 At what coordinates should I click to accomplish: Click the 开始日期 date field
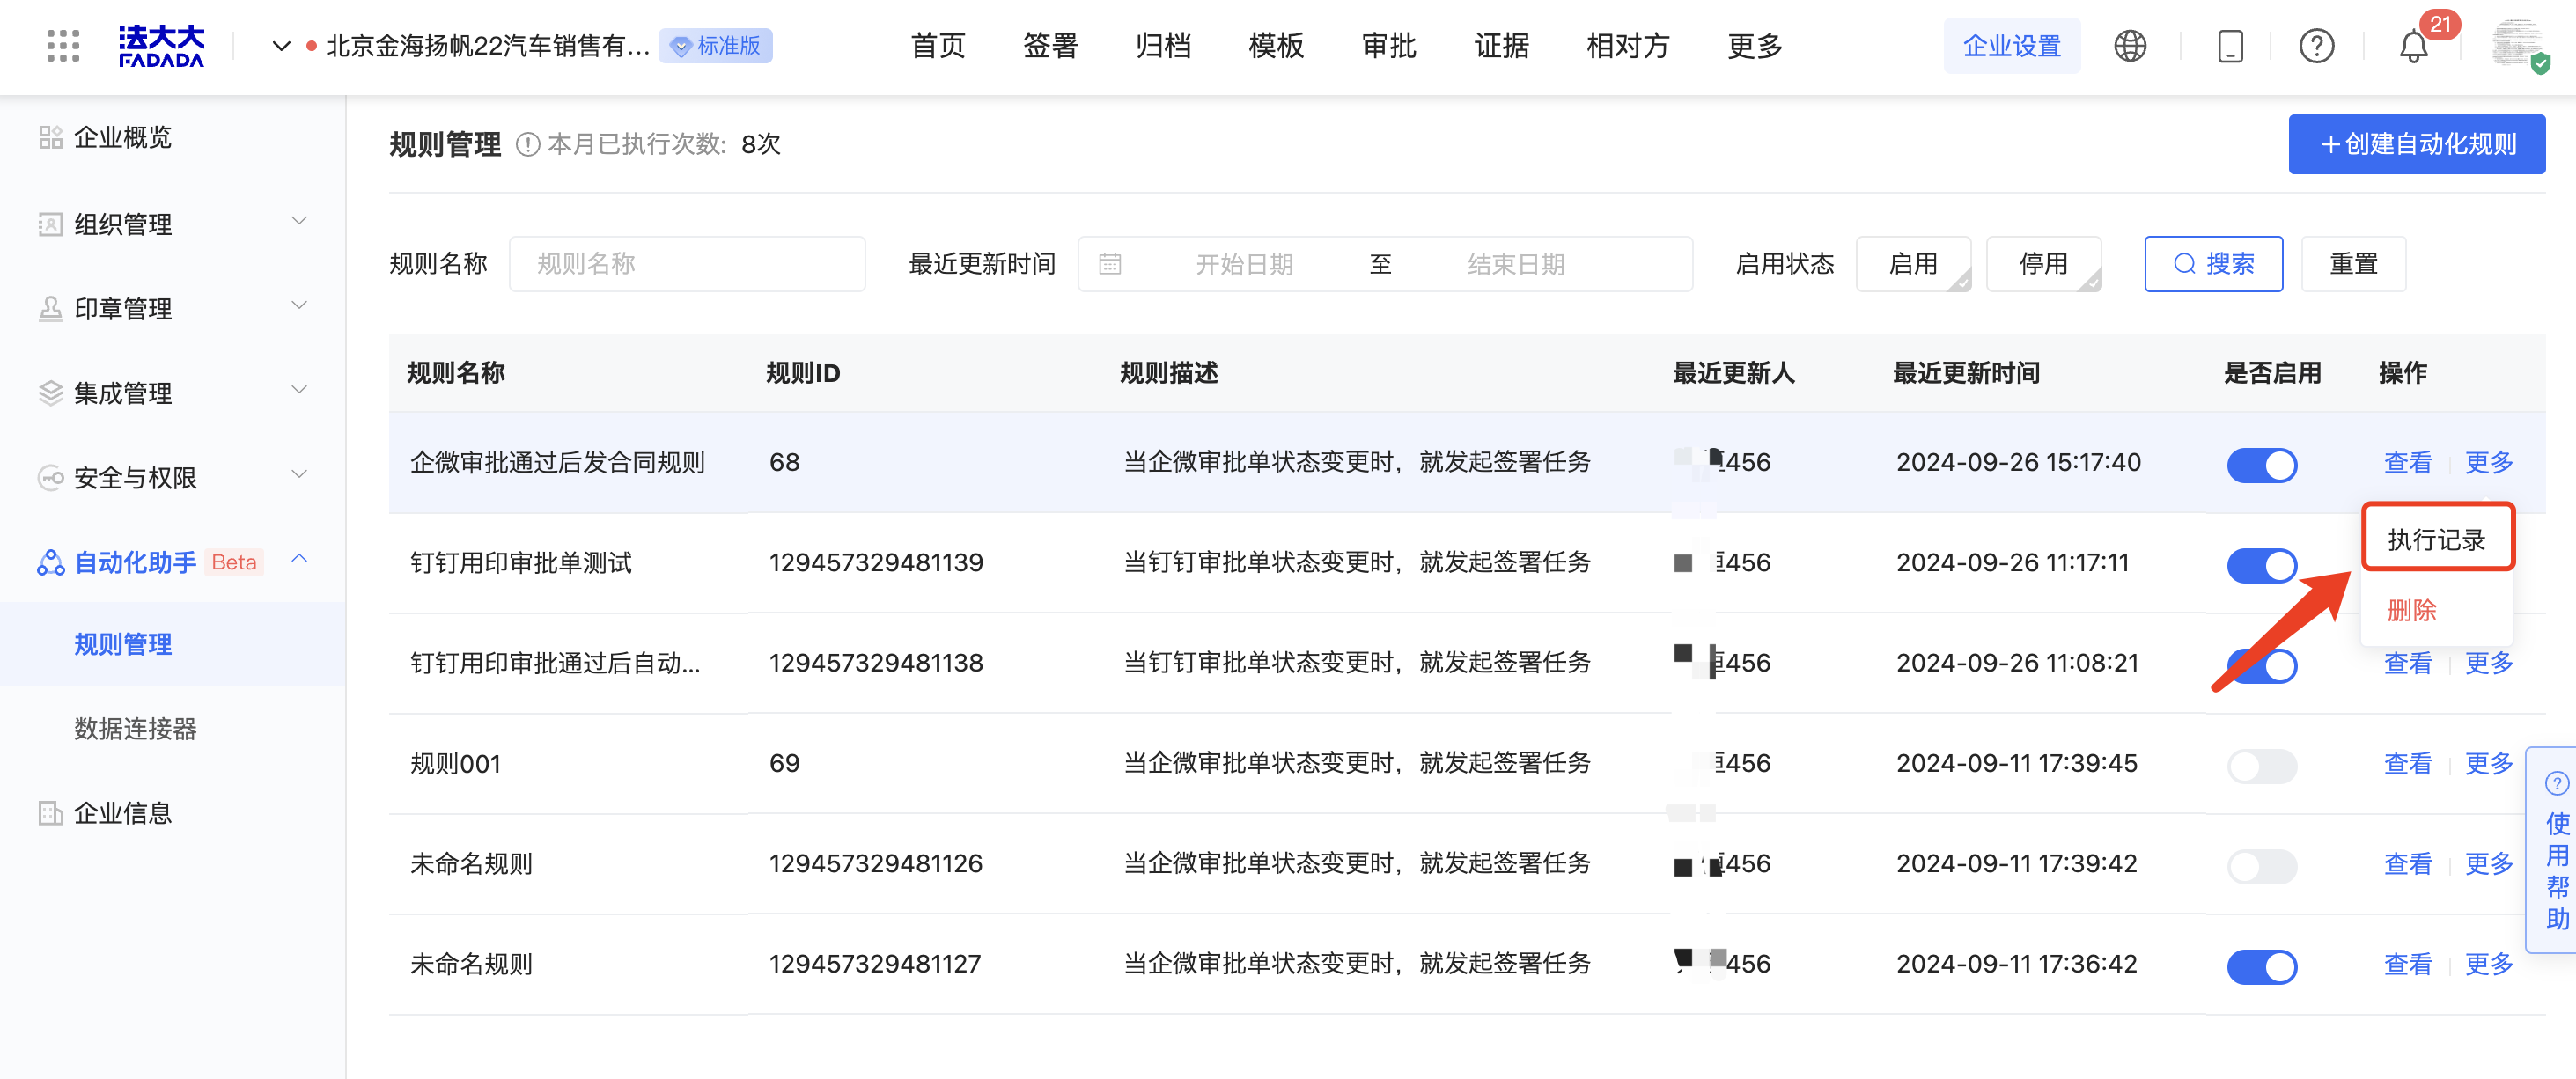point(1244,264)
